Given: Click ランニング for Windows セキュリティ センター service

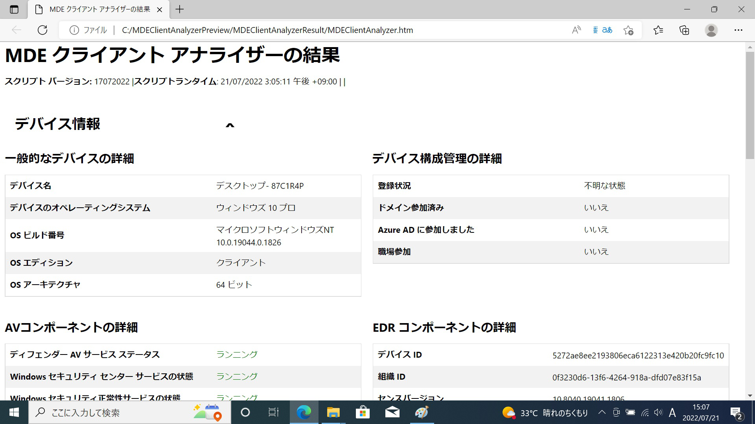Looking at the screenshot, I should coord(237,376).
